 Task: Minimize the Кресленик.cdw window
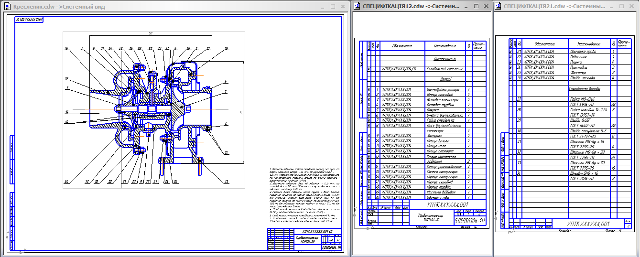point(323,7)
